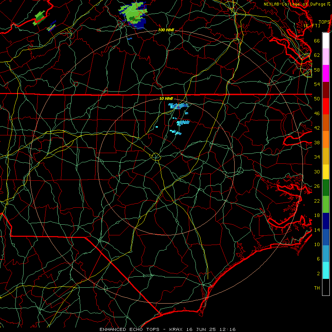The image size is (332, 332).
Task: Click the 'TOPS' legend title
Action: pyautogui.click(x=324, y=22)
